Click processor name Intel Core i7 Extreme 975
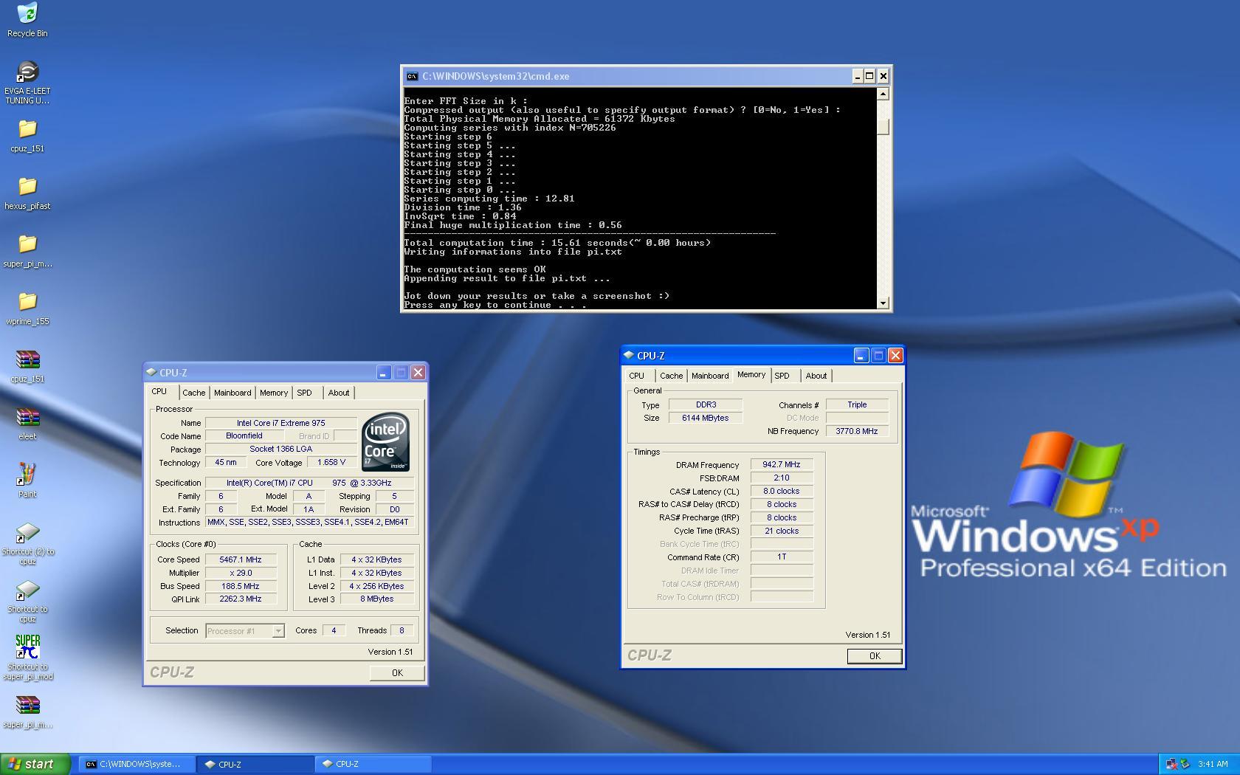The height and width of the screenshot is (775, 1240). point(280,423)
